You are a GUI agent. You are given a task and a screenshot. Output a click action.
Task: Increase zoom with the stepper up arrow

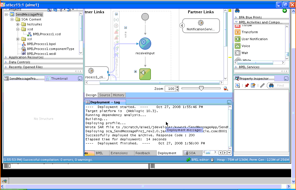[x=177, y=87]
